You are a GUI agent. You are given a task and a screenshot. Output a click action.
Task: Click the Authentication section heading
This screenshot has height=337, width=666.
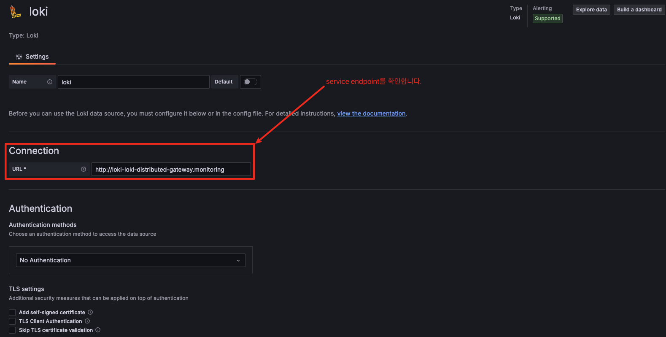(x=40, y=208)
